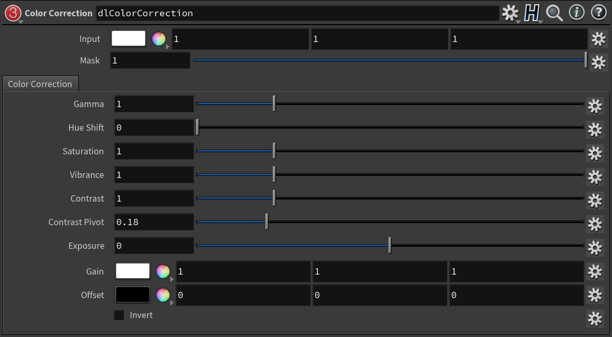Click the black Offset color swatch

click(x=132, y=295)
